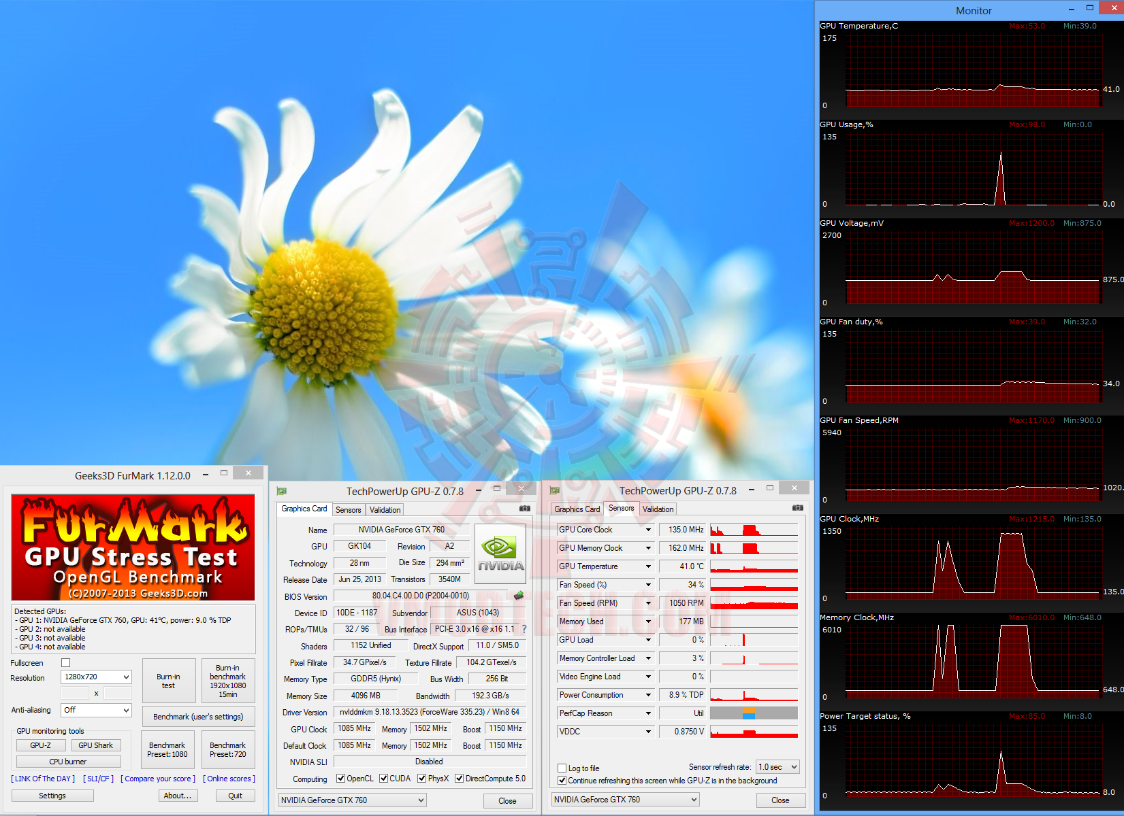Click the question mark next to Bus Interface

pyautogui.click(x=524, y=629)
